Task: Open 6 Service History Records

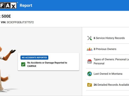Action: tap(109, 38)
